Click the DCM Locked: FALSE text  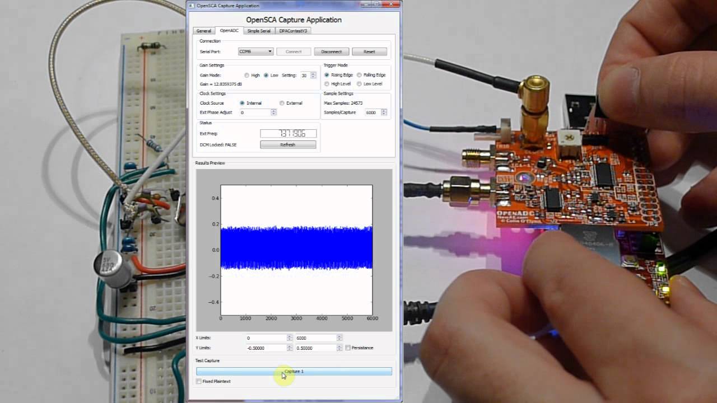coord(218,145)
